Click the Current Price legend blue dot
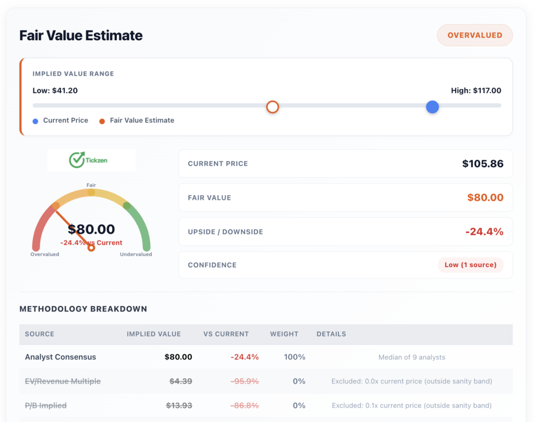Screen dimensions: 534x422 35,121
